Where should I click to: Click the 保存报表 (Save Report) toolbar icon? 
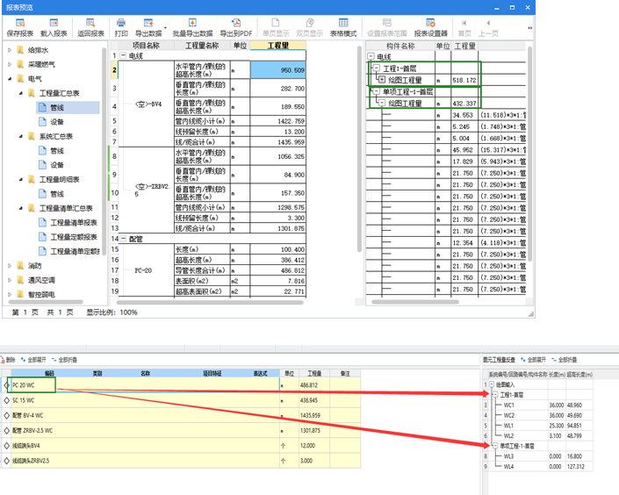coord(19,27)
